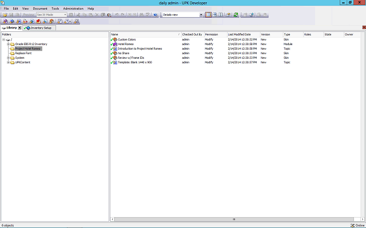Click the Inventory Setup tab icon

coord(28,27)
